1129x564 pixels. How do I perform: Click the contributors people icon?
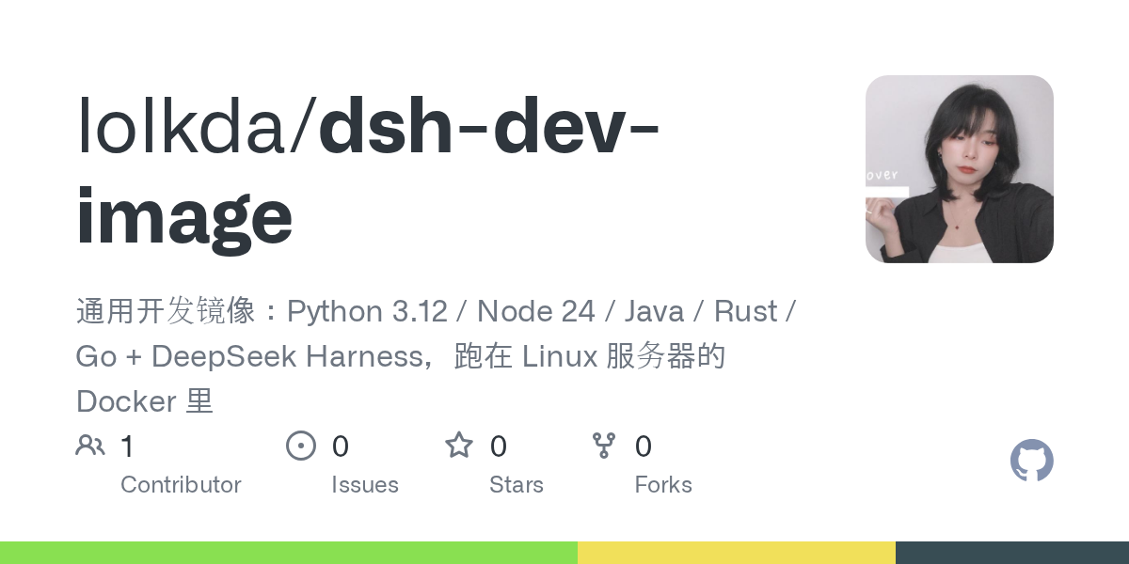90,446
